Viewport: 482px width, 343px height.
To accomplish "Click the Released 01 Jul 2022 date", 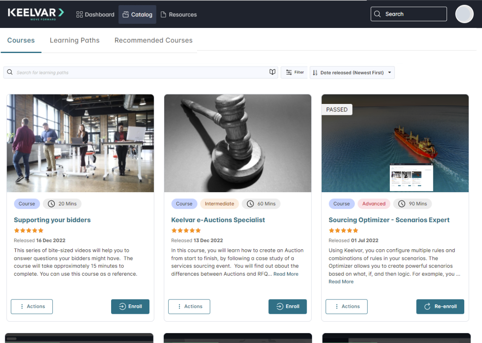I will click(354, 241).
